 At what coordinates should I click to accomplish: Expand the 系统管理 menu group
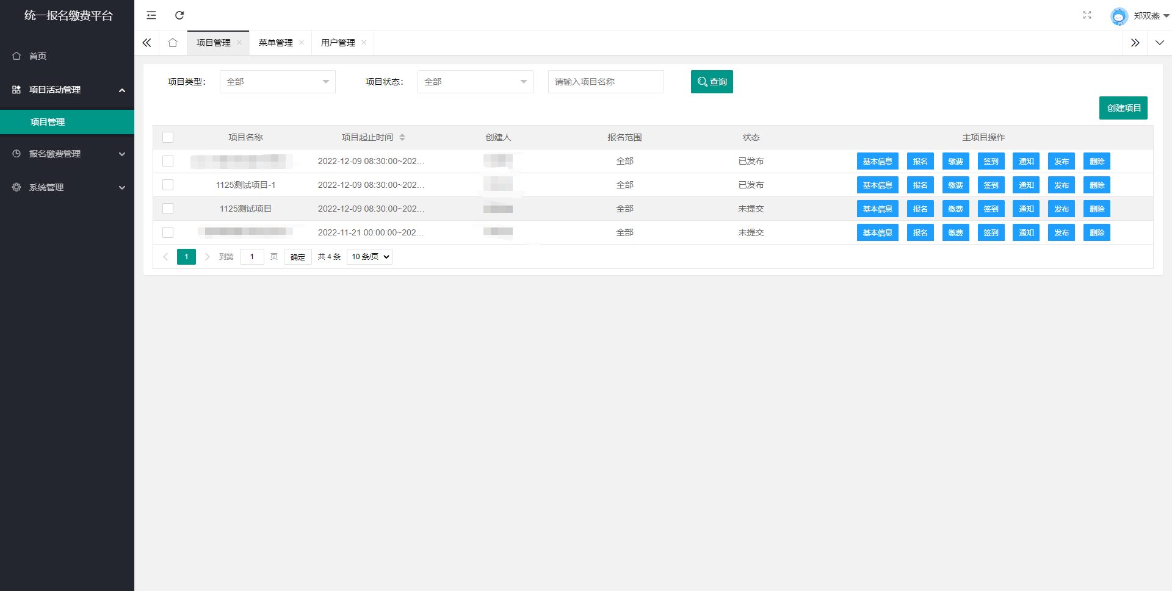pyautogui.click(x=122, y=188)
